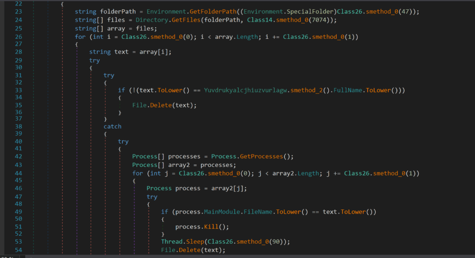Select text variable declaration on line 28
The height and width of the screenshot is (258, 475).
tap(121, 52)
